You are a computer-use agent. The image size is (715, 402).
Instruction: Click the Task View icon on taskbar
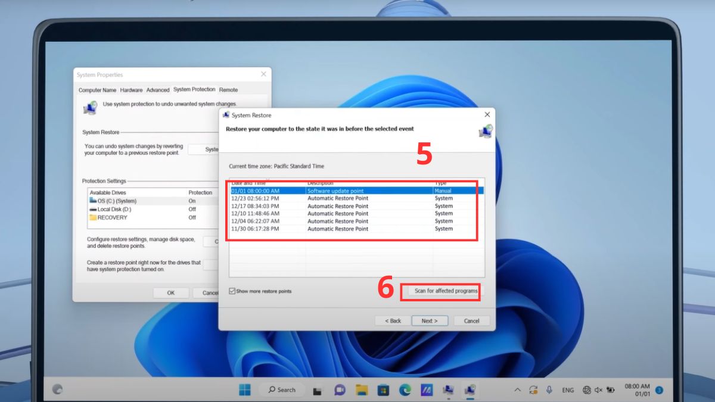[318, 389]
